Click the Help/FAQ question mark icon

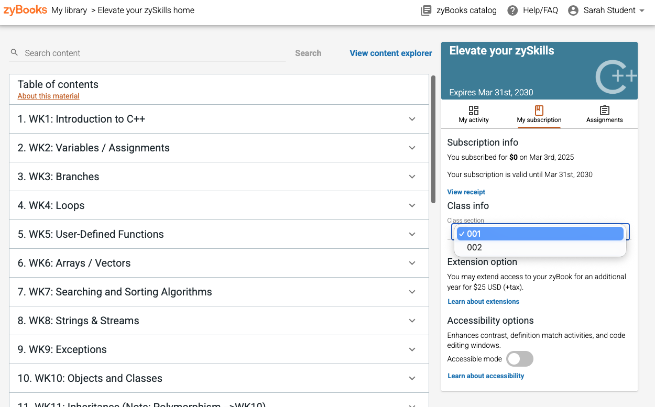[512, 10]
